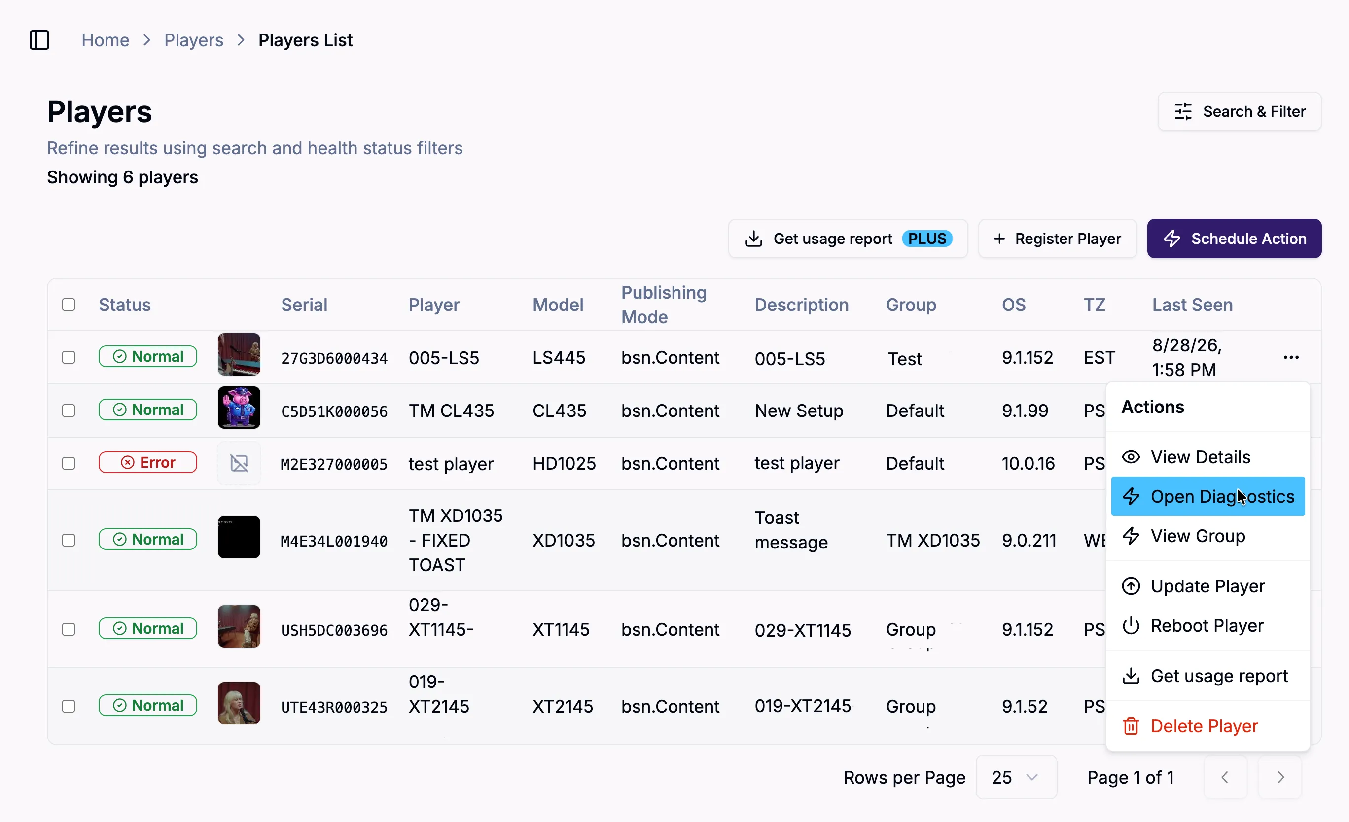
Task: Click serial C5D51K000056 cell
Action: pyautogui.click(x=334, y=411)
